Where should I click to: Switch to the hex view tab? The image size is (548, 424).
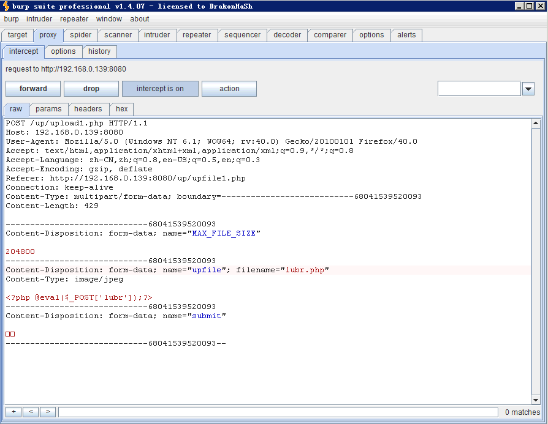point(122,109)
